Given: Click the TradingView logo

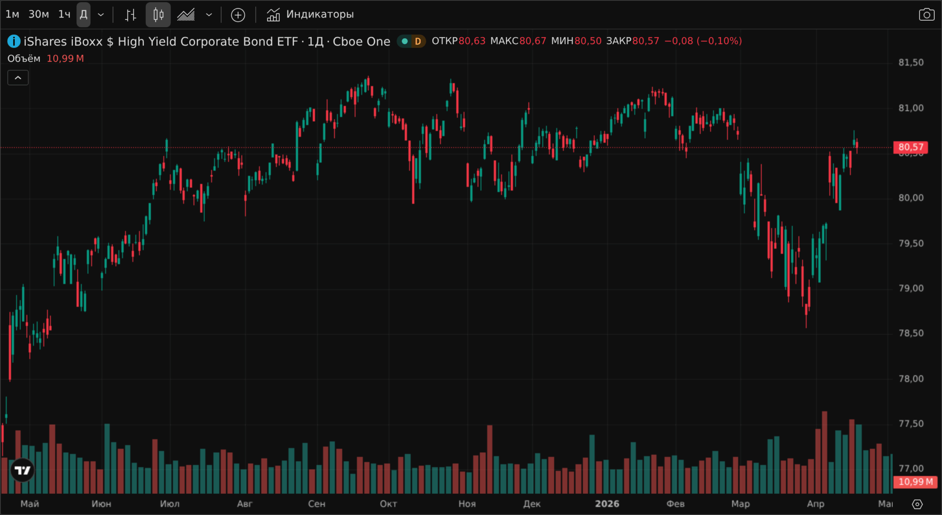Looking at the screenshot, I should pos(22,470).
